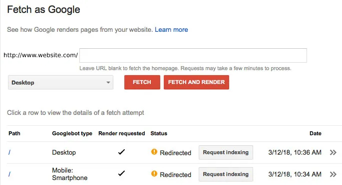The image size is (342, 185).
Task: Click the warning icon in Desktop row
Action: point(154,152)
